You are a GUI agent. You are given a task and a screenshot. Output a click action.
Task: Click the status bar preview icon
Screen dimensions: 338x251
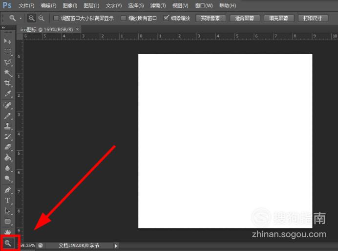(41, 246)
